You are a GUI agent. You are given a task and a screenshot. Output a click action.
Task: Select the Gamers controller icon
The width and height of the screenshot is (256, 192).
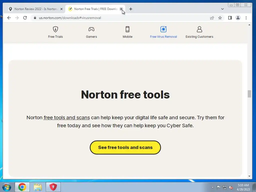[91, 29]
